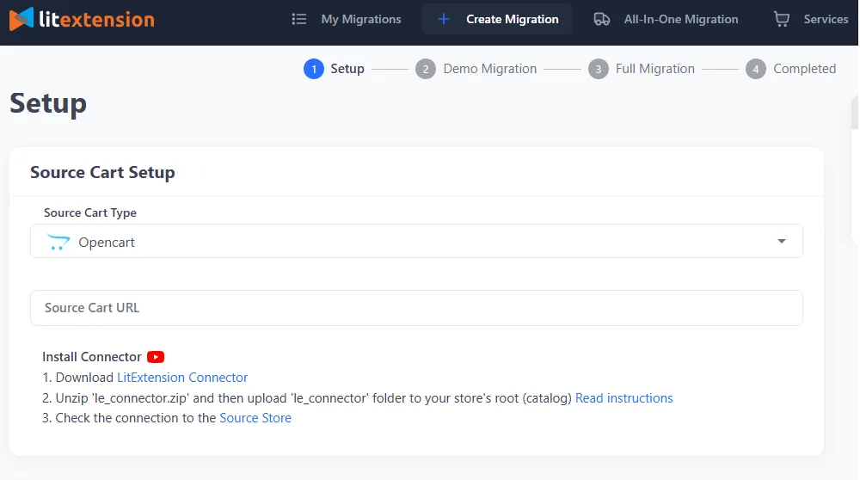Click the My Migrations list icon
The width and height of the screenshot is (860, 480).
[x=299, y=19]
